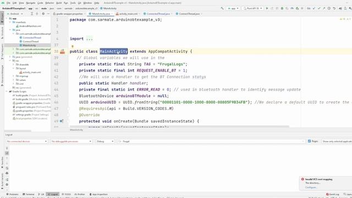This screenshot has width=352, height=198.
Task: Collapse the manifests folder
Action: point(10,22)
